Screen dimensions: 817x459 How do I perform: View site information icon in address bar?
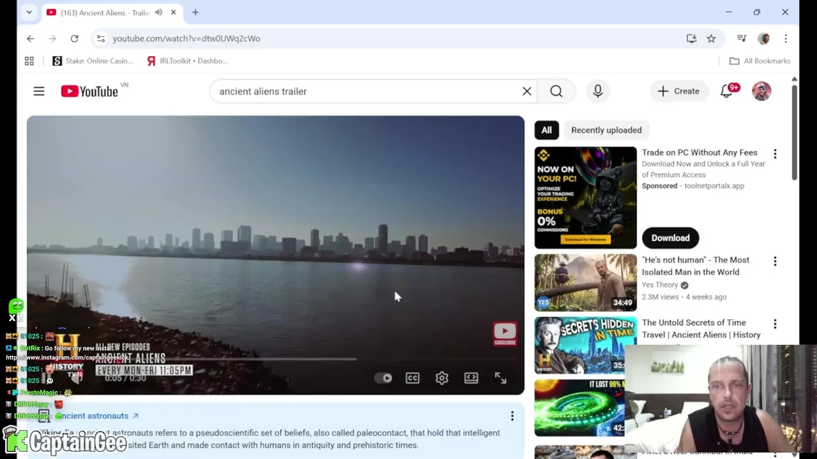click(x=100, y=38)
